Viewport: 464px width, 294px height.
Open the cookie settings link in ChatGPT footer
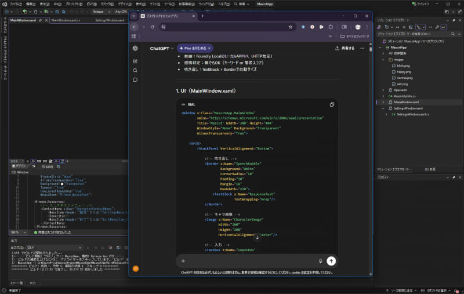pyautogui.click(x=300, y=273)
